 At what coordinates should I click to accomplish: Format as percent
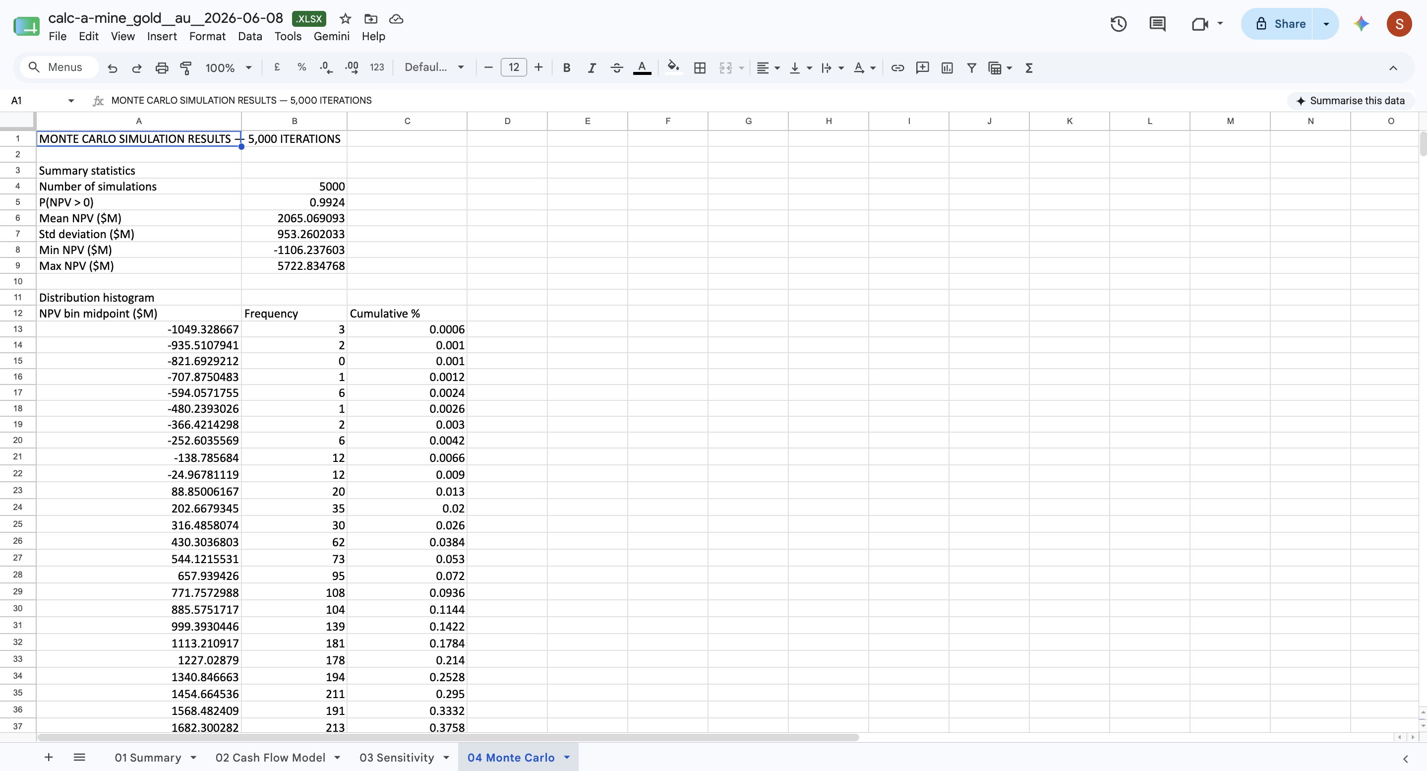pyautogui.click(x=301, y=67)
